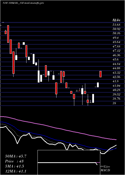This screenshot has width=125, height=175.
Task: Click the 38 price axis label
Action: point(114,103)
